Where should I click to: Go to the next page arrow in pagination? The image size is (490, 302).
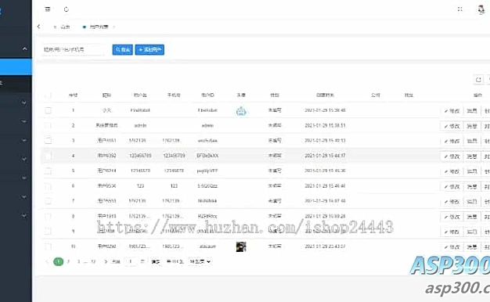click(x=106, y=262)
